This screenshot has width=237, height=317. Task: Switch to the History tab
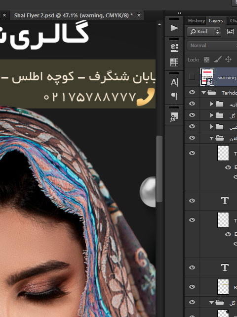[x=197, y=21]
